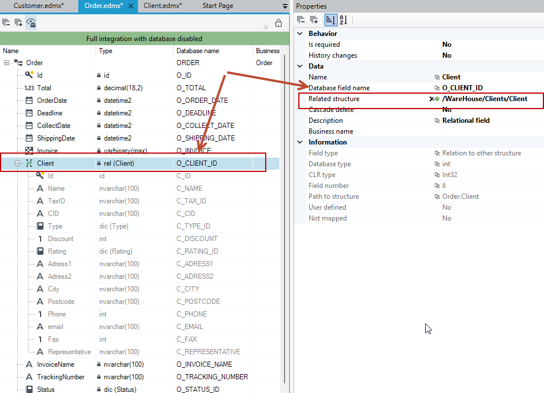544x393 pixels.
Task: Collapse the Client relation node
Action: (17, 163)
